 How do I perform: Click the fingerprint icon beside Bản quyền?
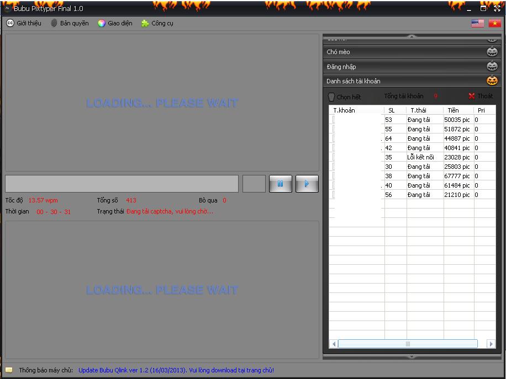click(x=54, y=23)
